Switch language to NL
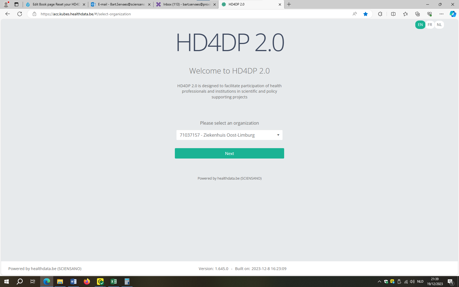This screenshot has height=287, width=459. tap(439, 25)
